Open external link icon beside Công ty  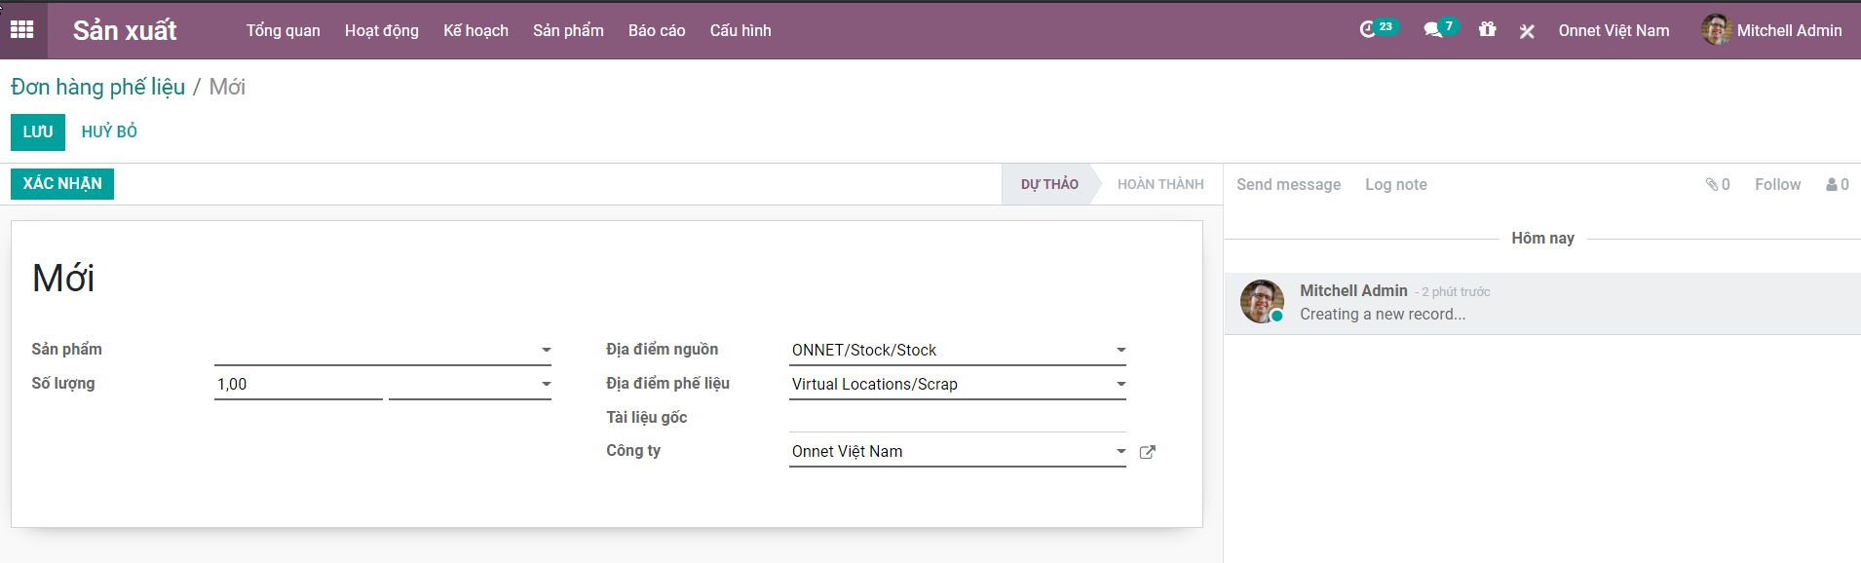click(1147, 452)
